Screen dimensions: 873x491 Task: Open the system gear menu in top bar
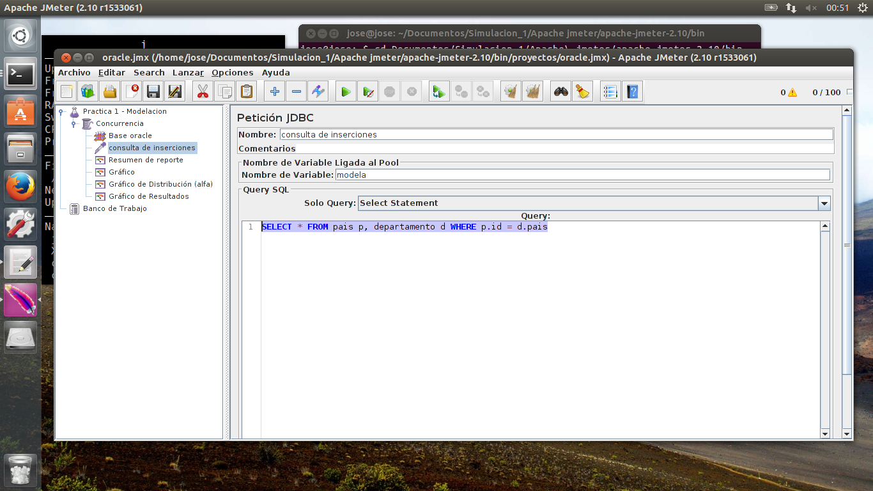point(862,8)
